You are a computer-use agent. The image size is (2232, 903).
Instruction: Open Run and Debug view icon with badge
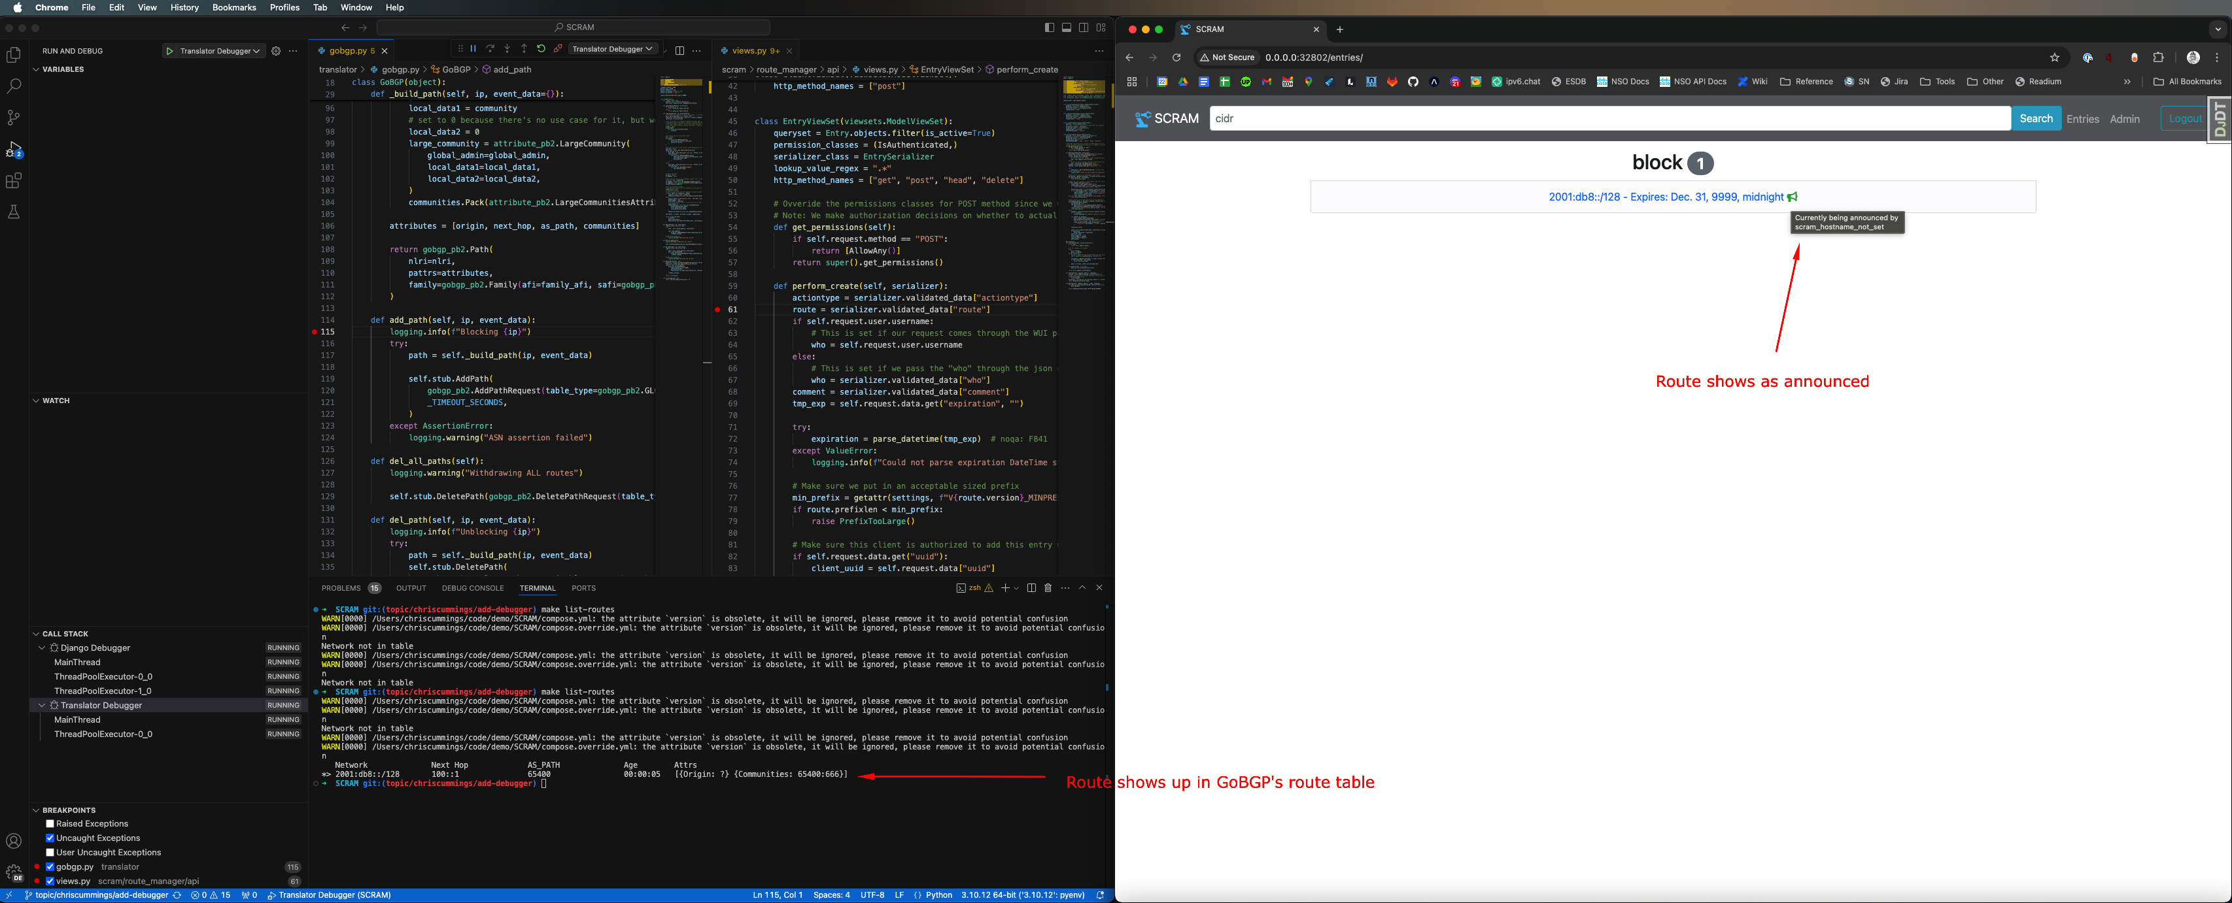pyautogui.click(x=14, y=149)
